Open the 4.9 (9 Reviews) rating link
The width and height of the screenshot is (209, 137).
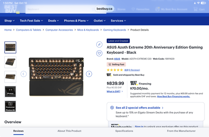click(132, 70)
